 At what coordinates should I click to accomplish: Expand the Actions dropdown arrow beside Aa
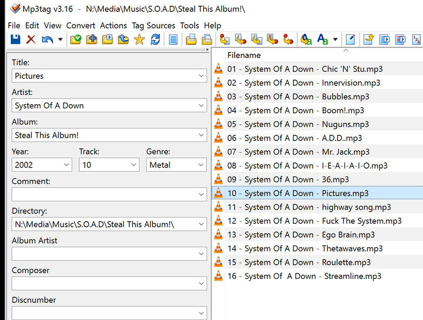point(335,40)
